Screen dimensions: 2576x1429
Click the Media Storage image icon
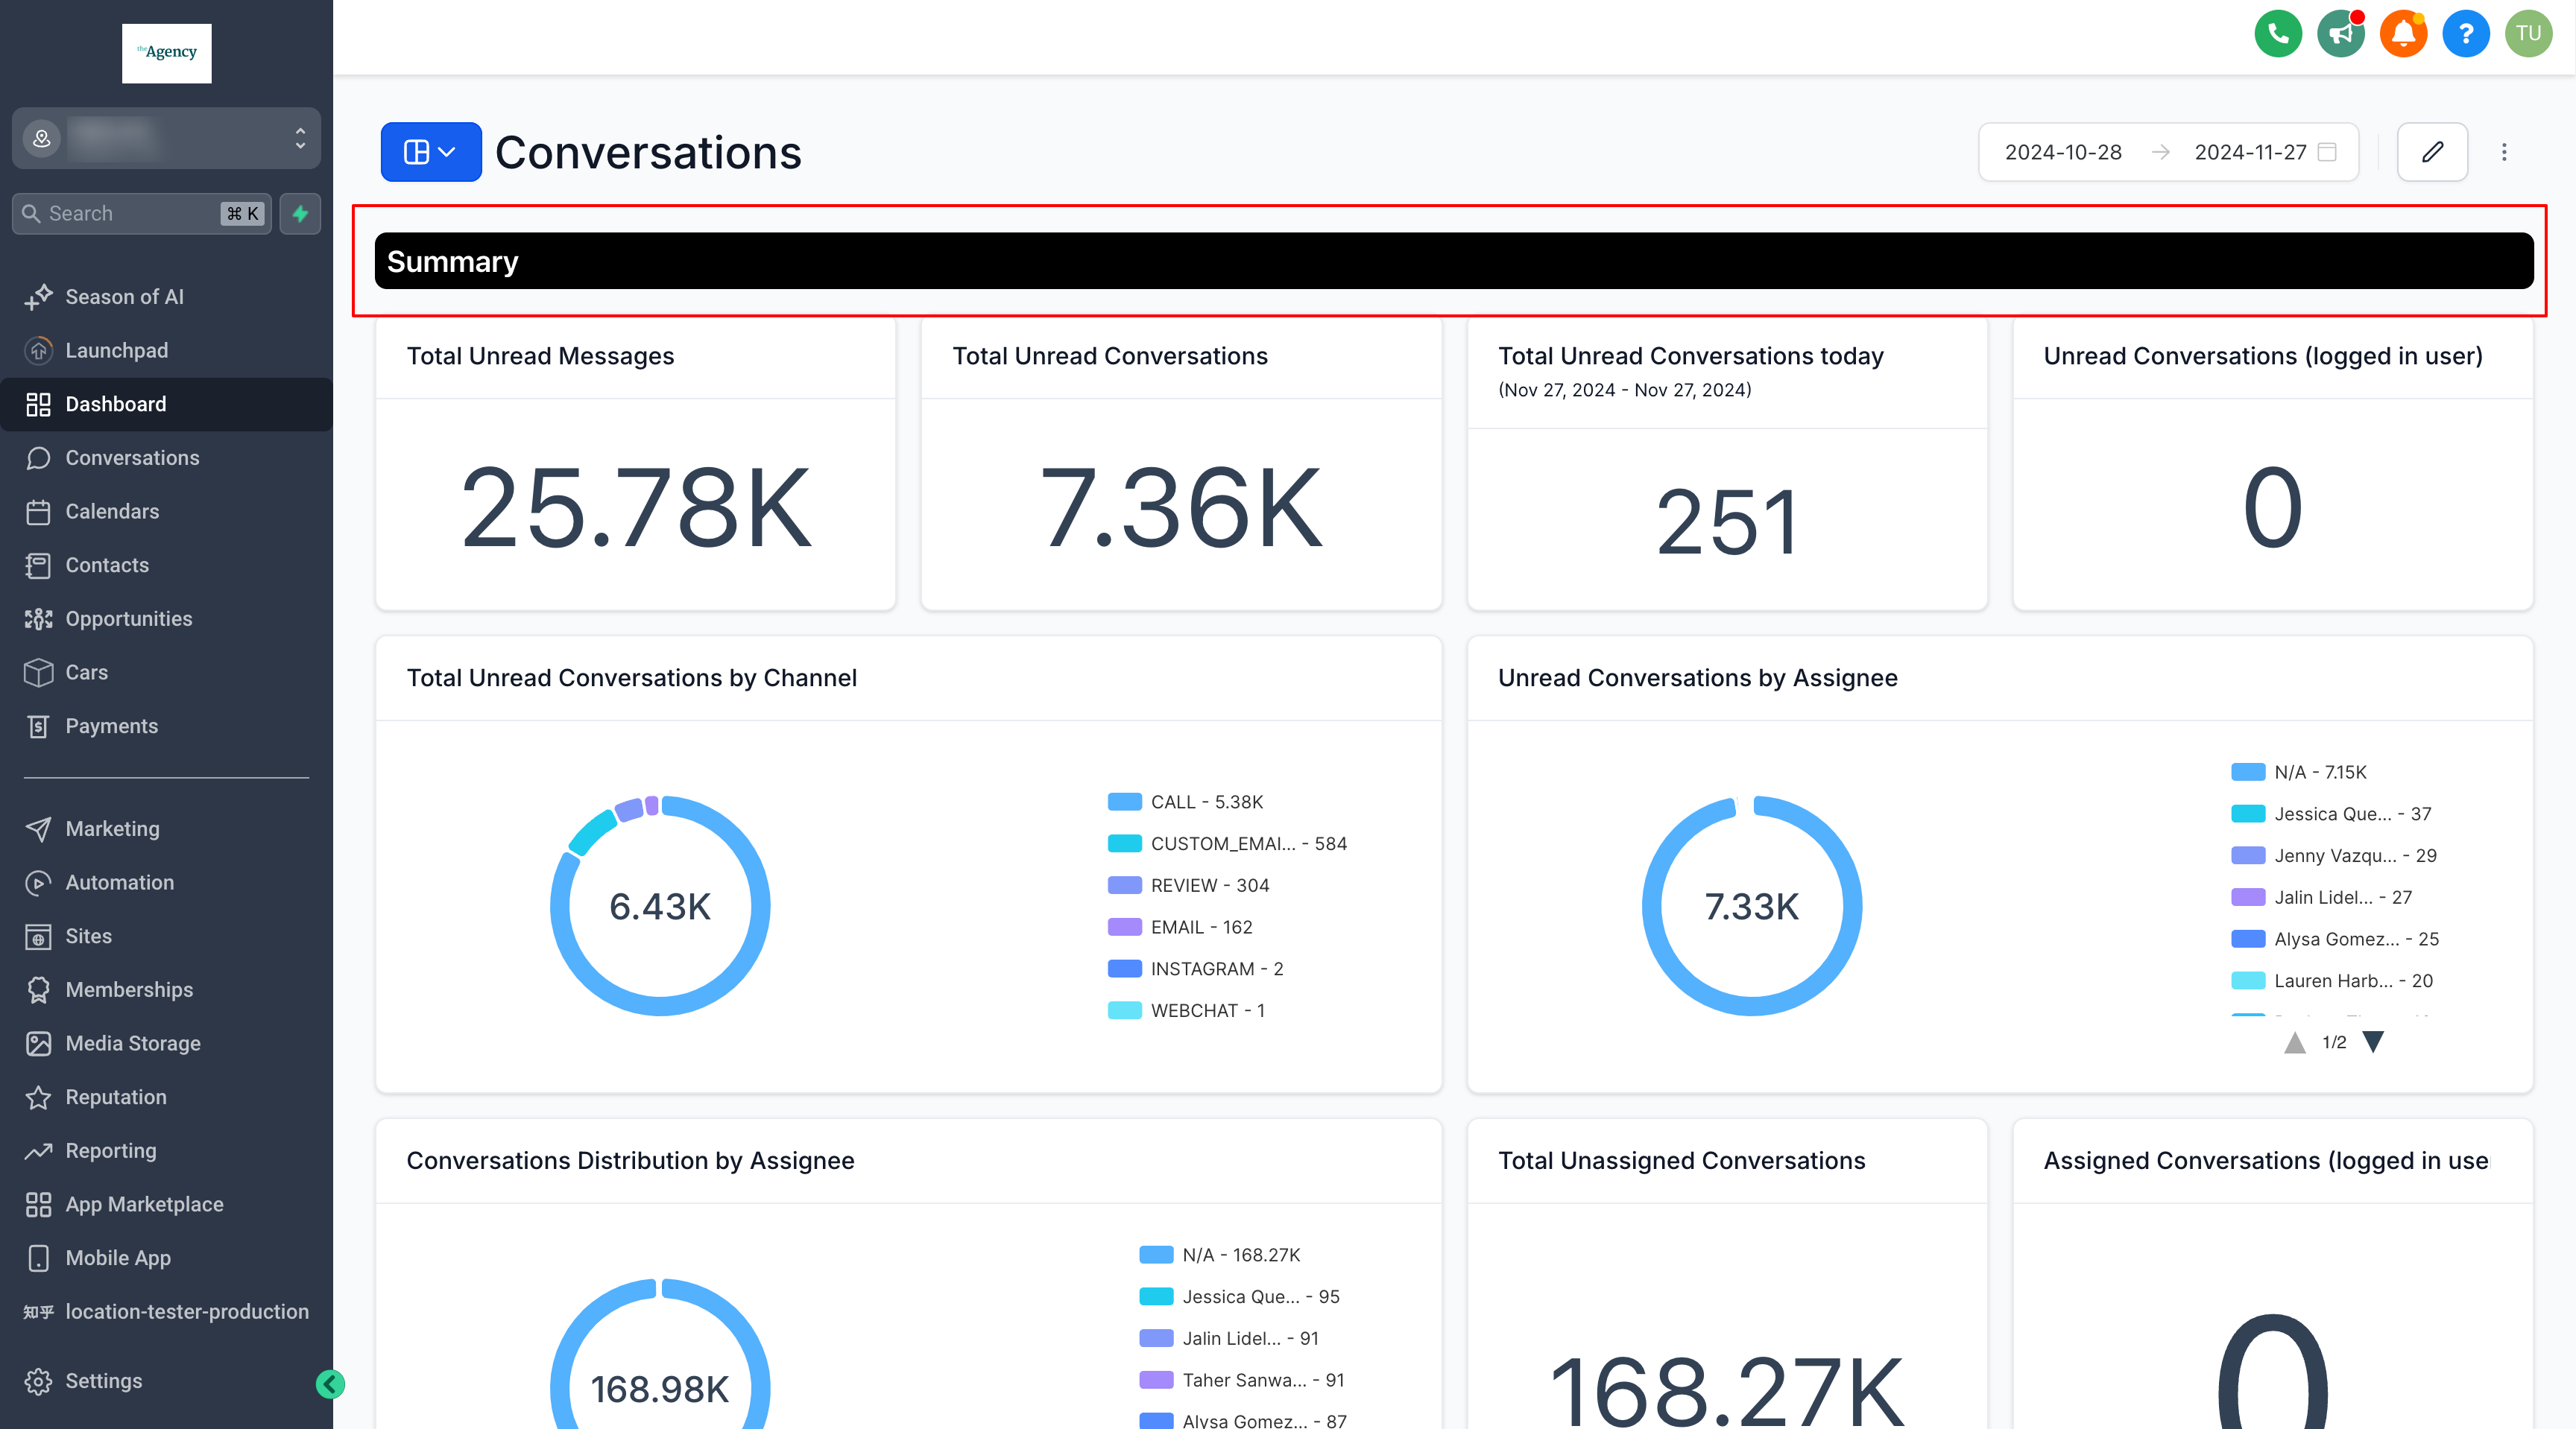[38, 1043]
